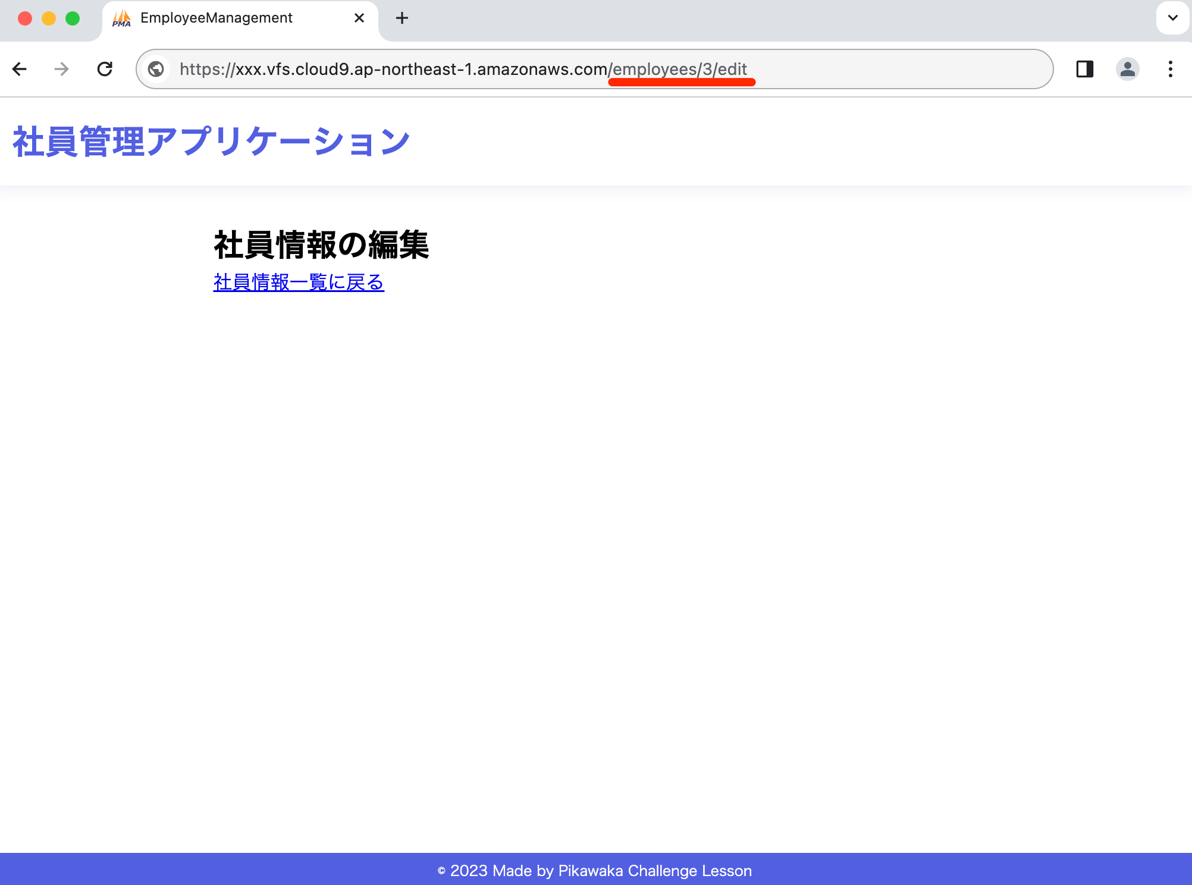1192x885 pixels.
Task: Click the green fullscreen window button
Action: tap(73, 18)
